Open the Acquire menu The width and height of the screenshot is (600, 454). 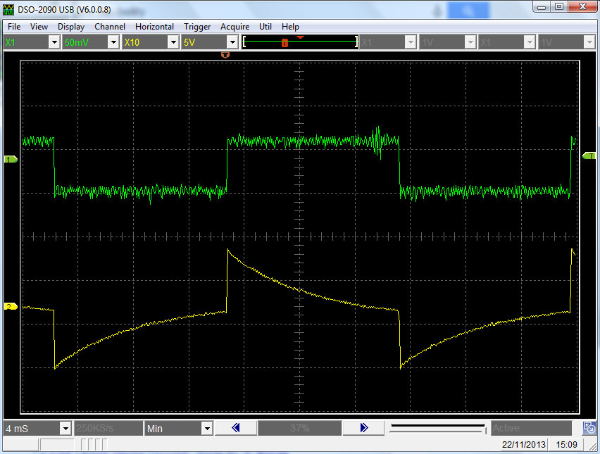tap(235, 27)
